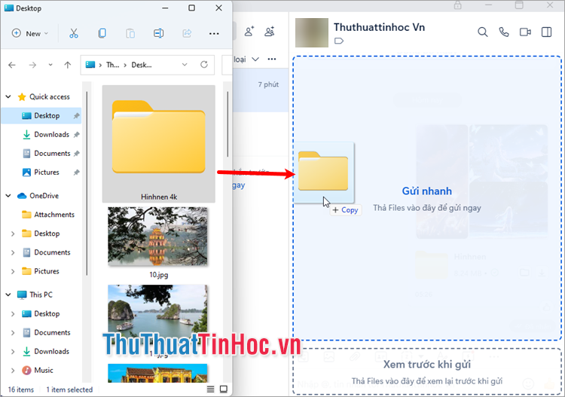Click the '16 items' status bar text
This screenshot has height=397, width=565.
(21, 389)
